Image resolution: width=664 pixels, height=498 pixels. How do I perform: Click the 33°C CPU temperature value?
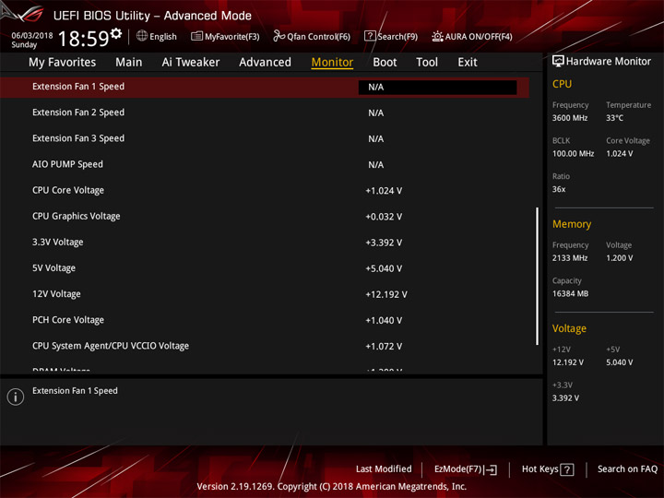[614, 118]
